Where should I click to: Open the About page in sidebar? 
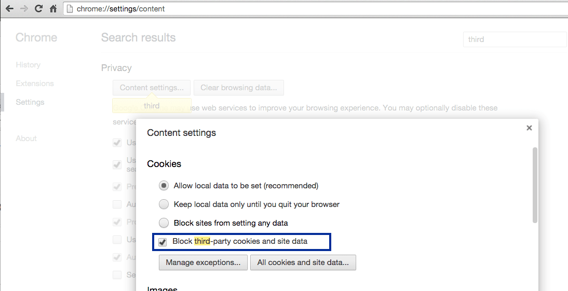click(26, 138)
